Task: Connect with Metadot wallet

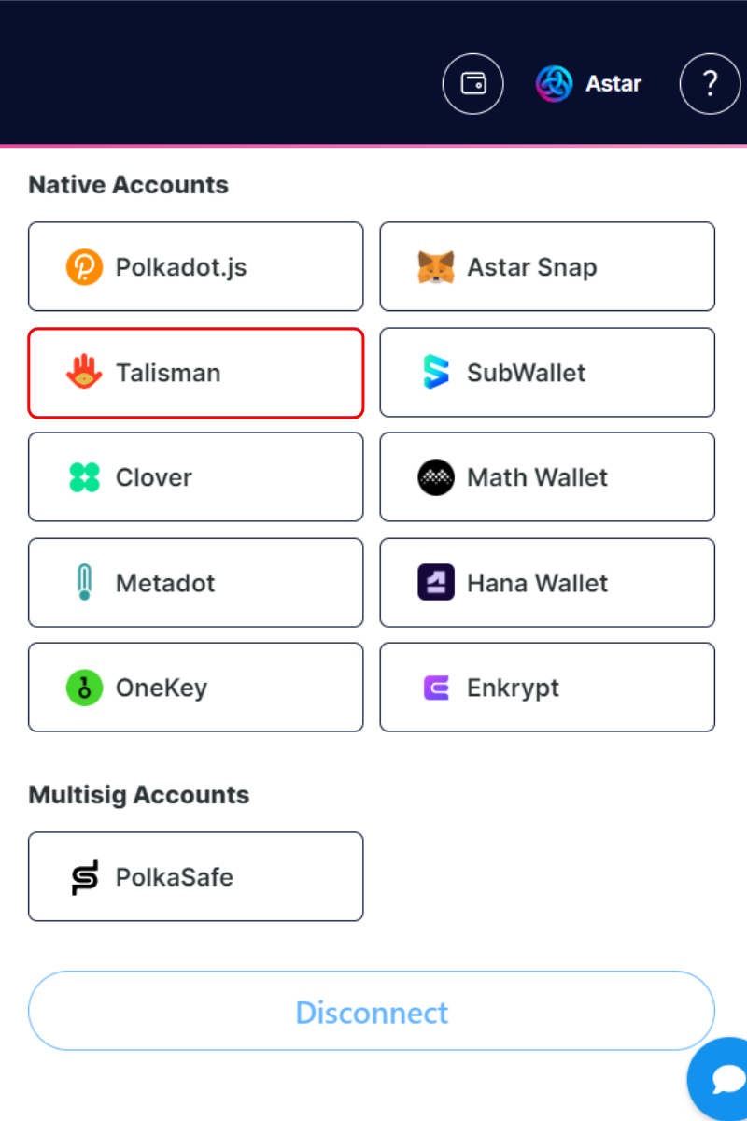Action: (195, 583)
